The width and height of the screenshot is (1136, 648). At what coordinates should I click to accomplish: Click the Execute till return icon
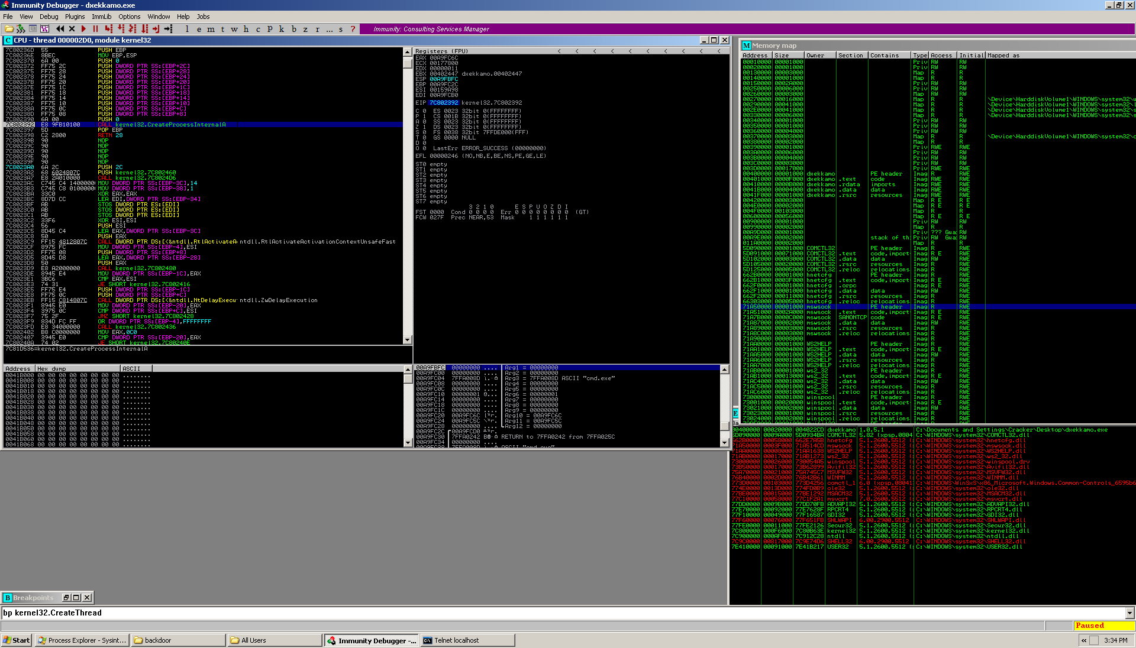click(156, 29)
